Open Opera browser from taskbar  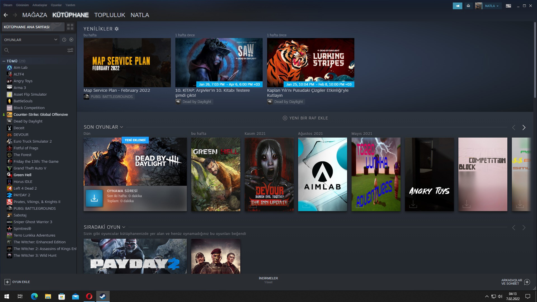(89, 296)
